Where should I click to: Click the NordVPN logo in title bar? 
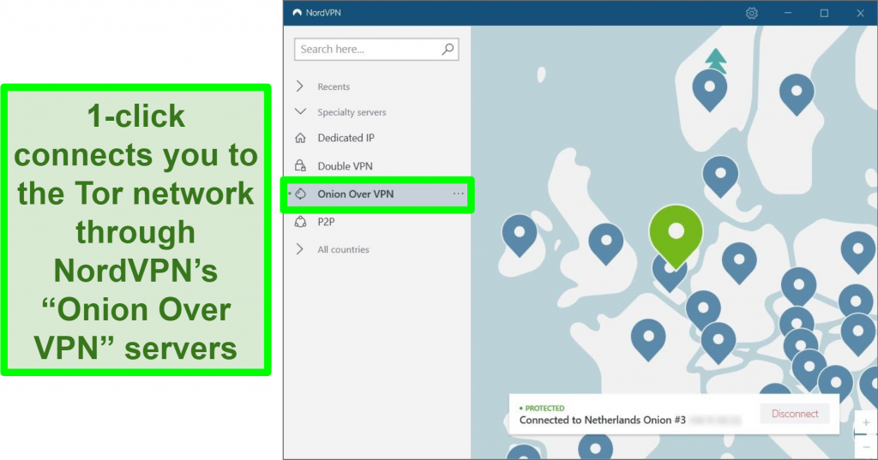(x=297, y=13)
